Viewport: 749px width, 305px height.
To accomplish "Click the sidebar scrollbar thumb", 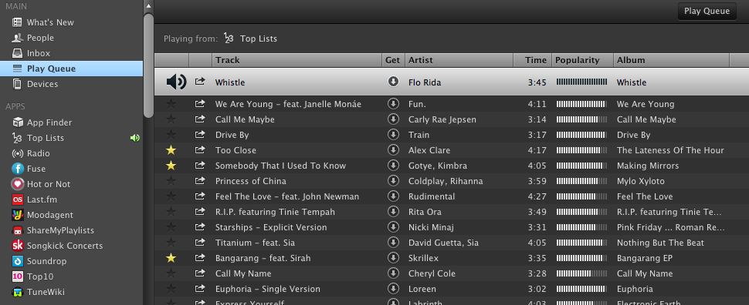I will click(x=148, y=65).
